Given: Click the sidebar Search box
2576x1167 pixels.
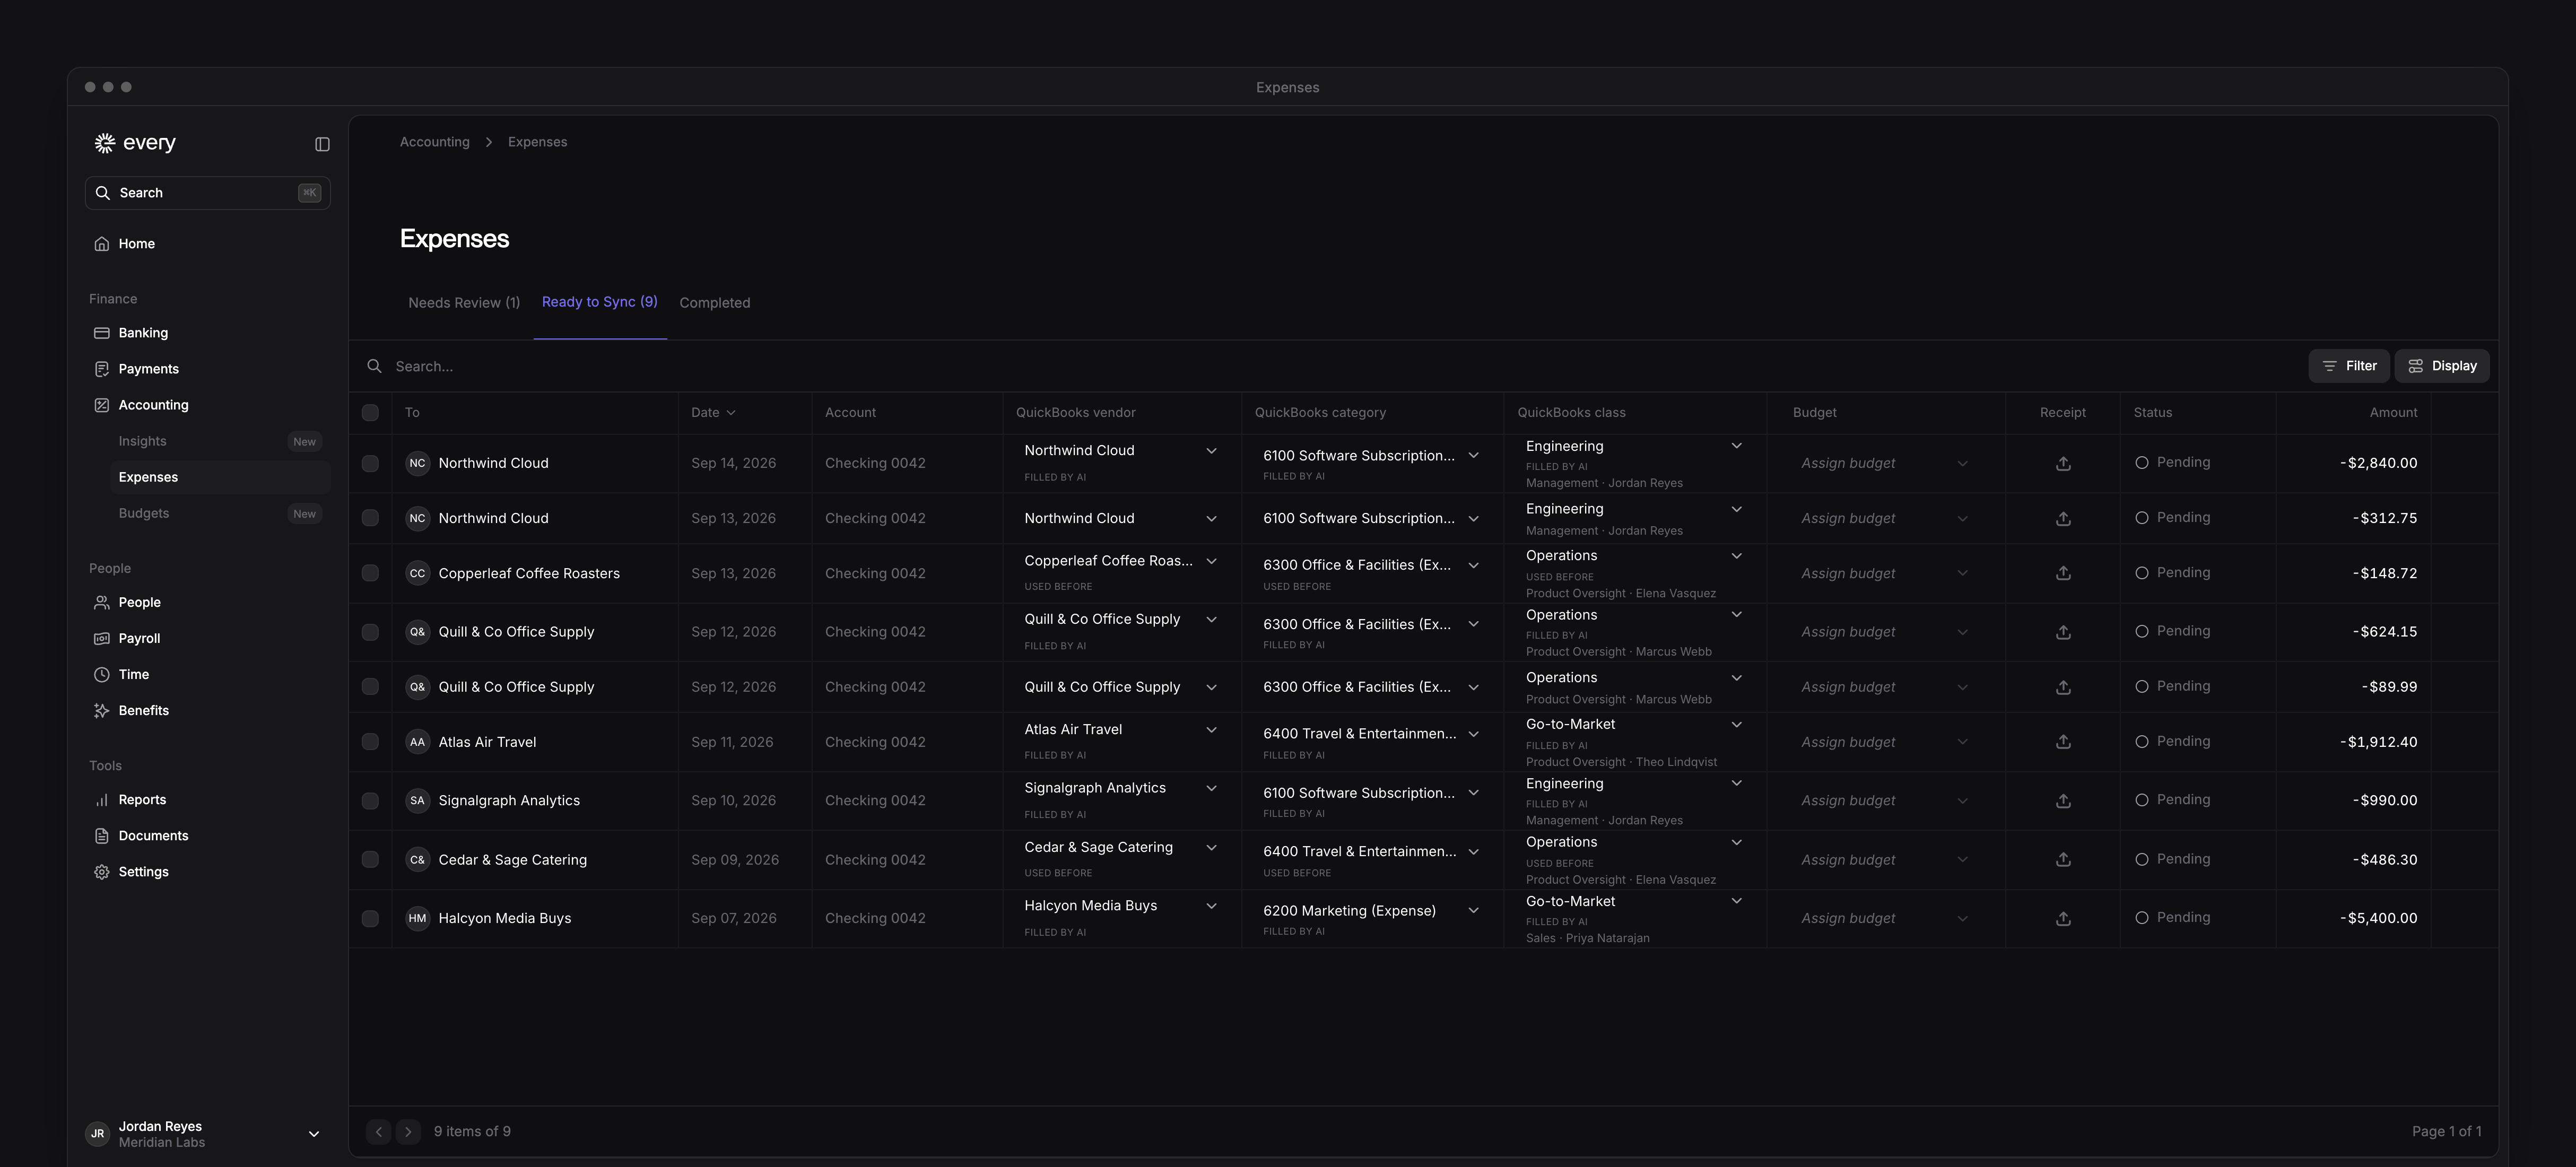Looking at the screenshot, I should pos(207,193).
